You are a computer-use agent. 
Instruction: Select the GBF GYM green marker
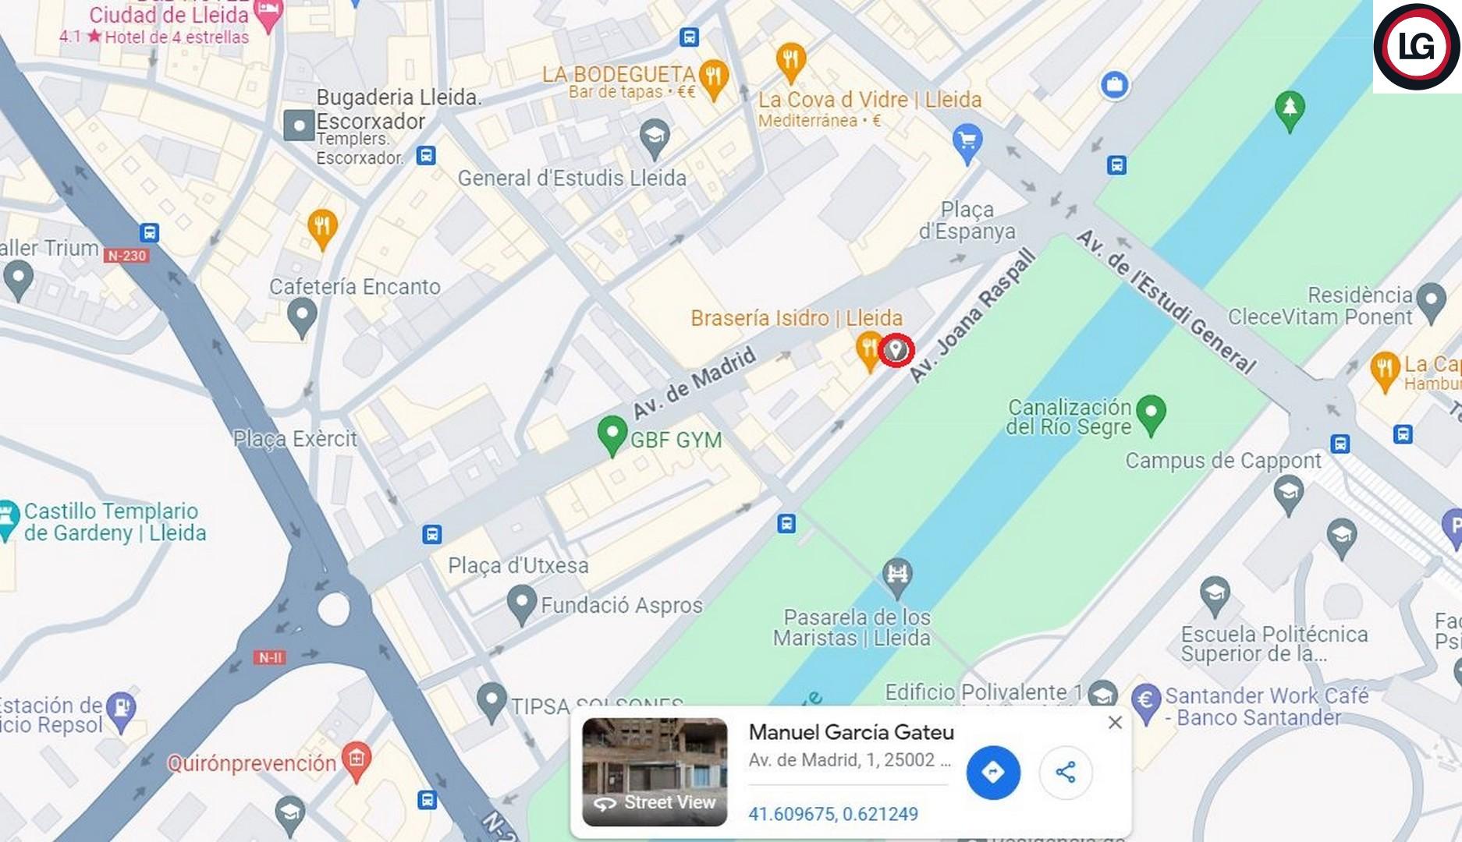click(x=612, y=436)
